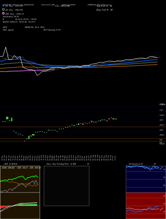The height and width of the screenshot is (219, 166).
Task: Click the 1127 price axis label
Action: click(x=161, y=110)
